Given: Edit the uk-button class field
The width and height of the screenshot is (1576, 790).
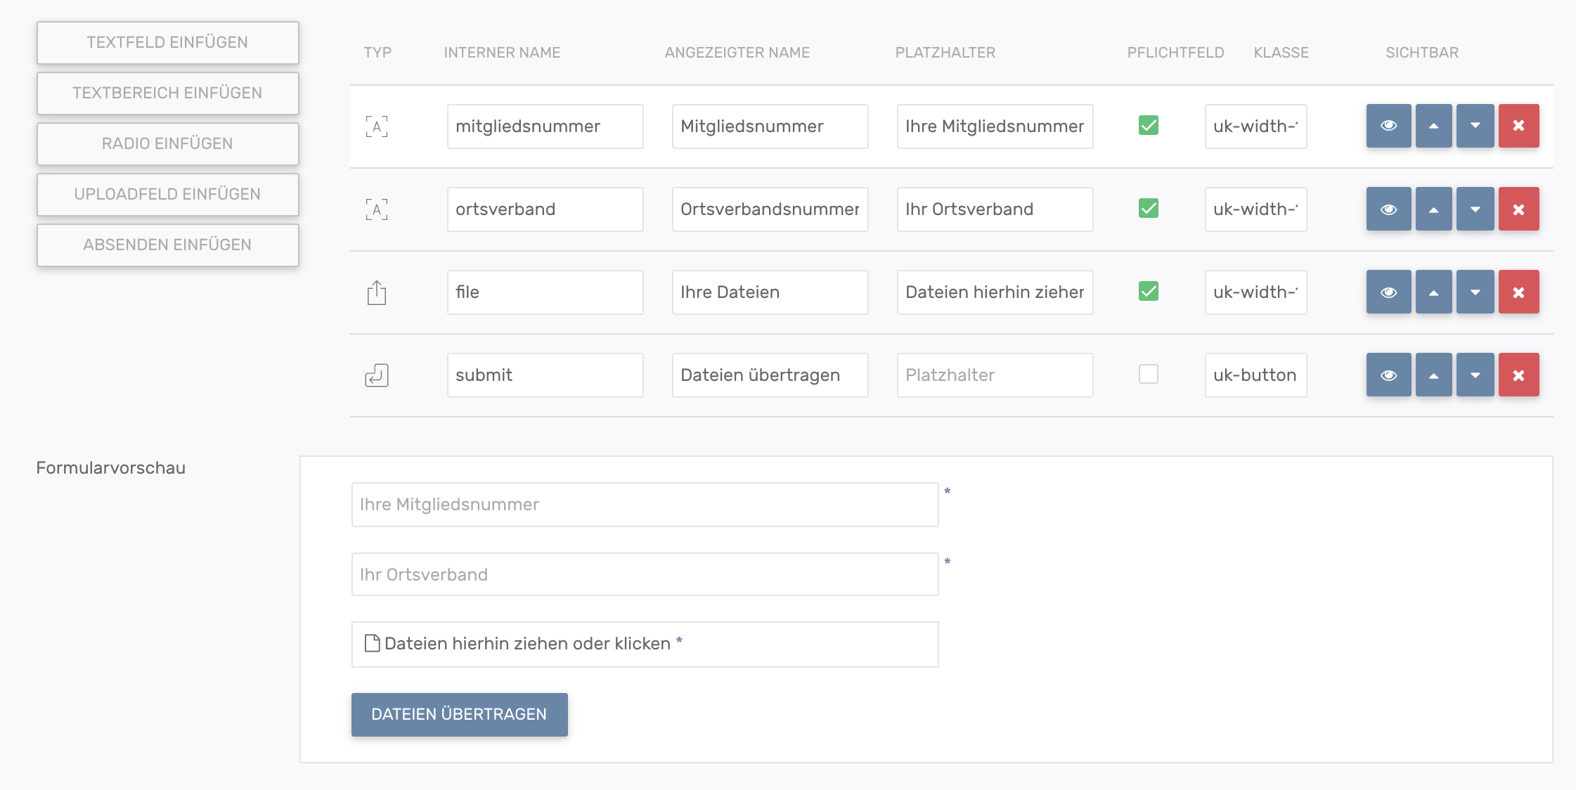Looking at the screenshot, I should pos(1255,375).
